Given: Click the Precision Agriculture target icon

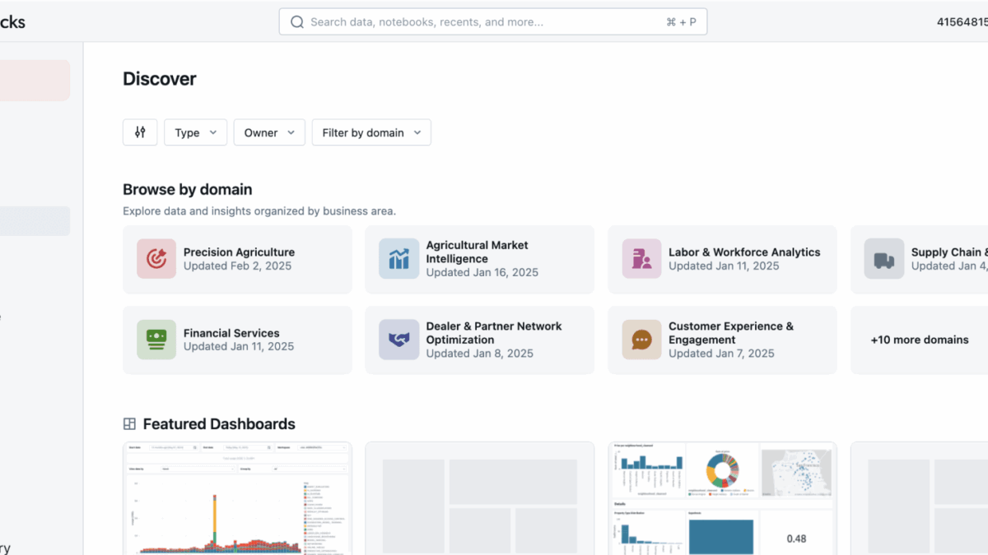Looking at the screenshot, I should (156, 259).
